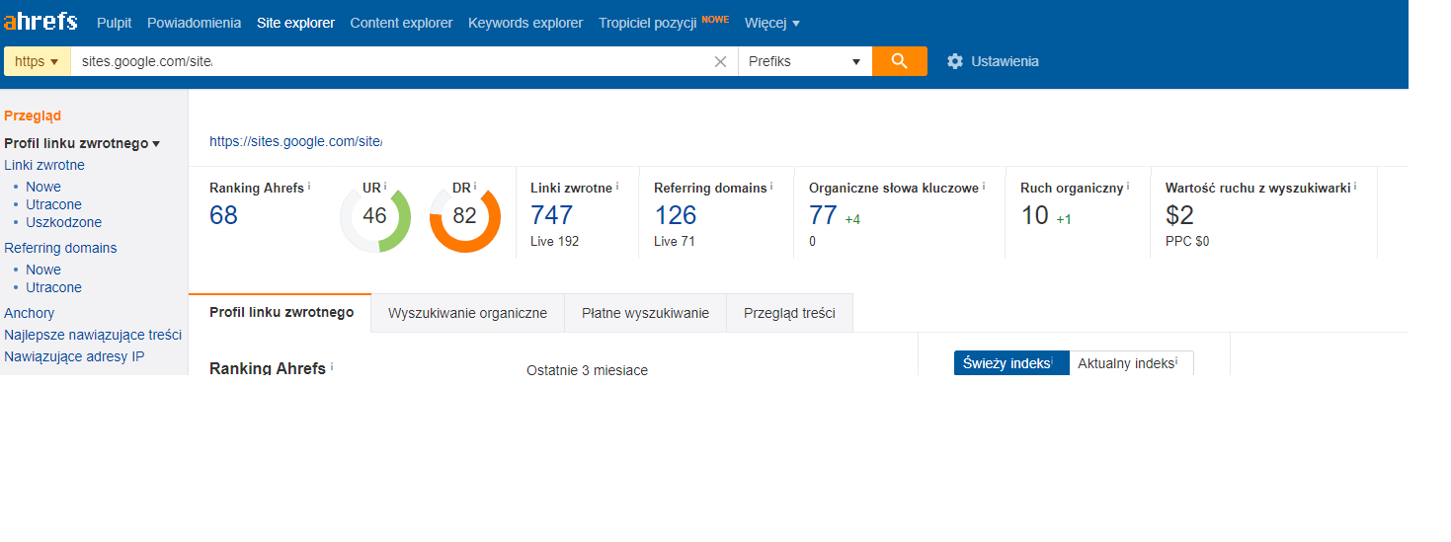The image size is (1451, 542).
Task: Click the ahrefs logo
Action: [40, 22]
